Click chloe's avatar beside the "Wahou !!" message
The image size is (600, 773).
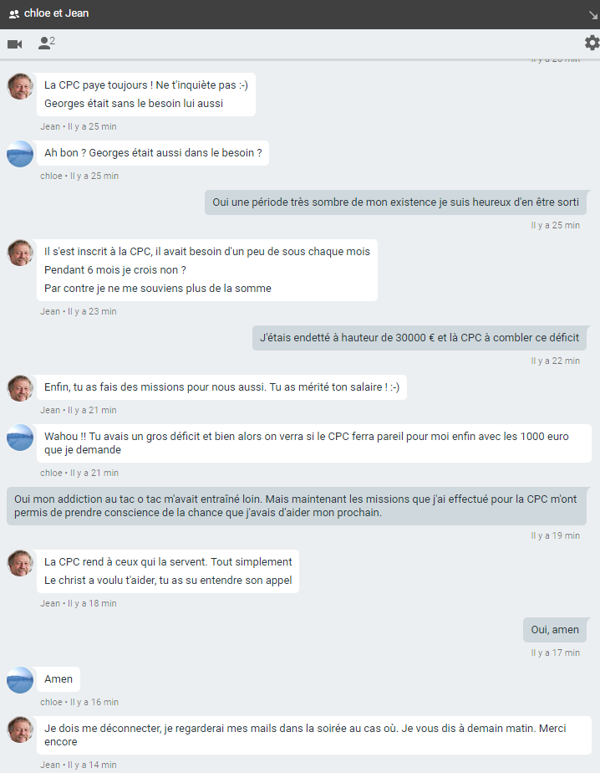click(x=20, y=438)
